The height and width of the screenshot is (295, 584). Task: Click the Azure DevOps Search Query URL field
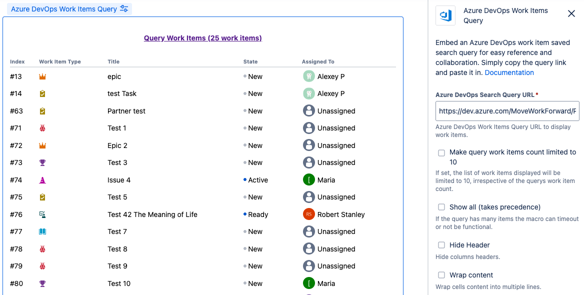tap(507, 111)
